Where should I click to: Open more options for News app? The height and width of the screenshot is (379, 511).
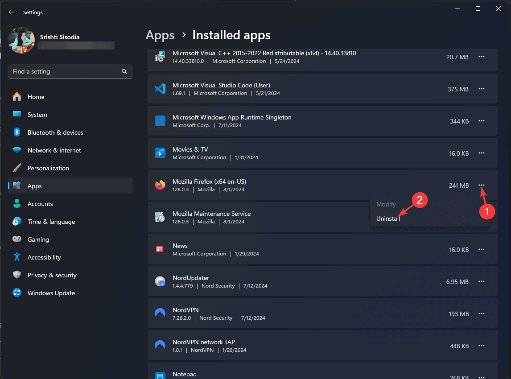tap(481, 249)
